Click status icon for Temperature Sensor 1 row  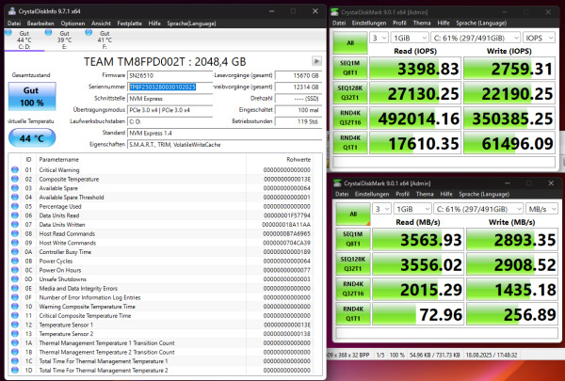(15, 325)
